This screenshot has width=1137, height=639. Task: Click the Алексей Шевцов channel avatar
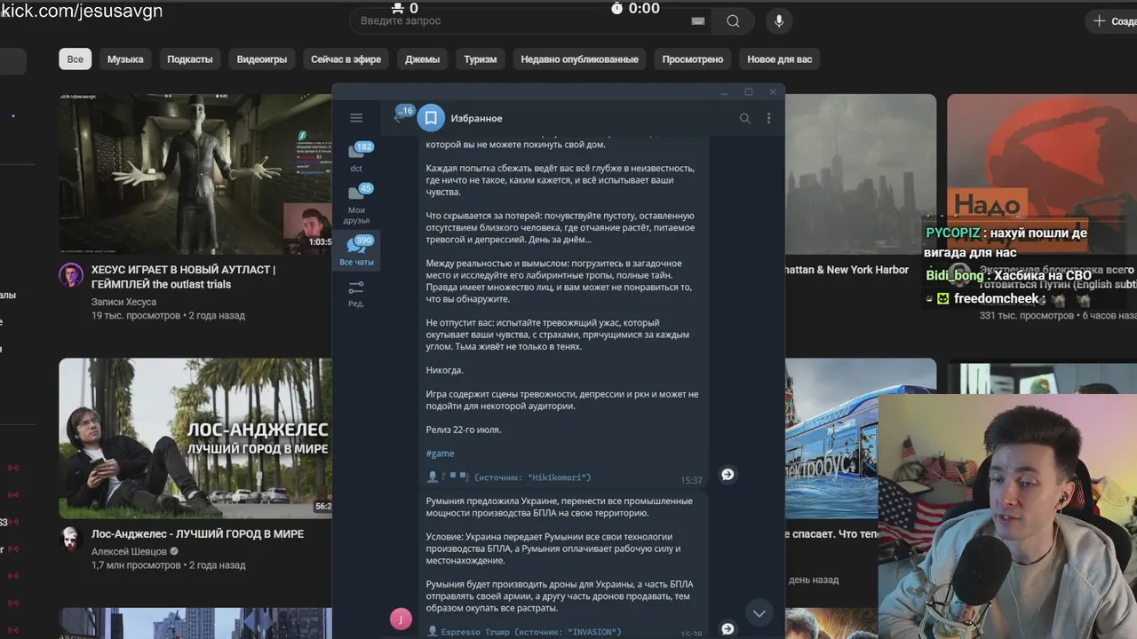(x=71, y=539)
